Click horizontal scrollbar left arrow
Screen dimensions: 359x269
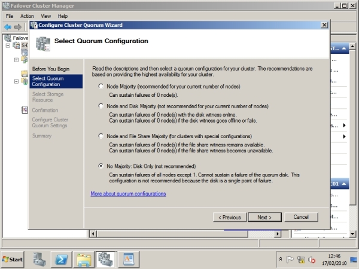click(x=93, y=234)
